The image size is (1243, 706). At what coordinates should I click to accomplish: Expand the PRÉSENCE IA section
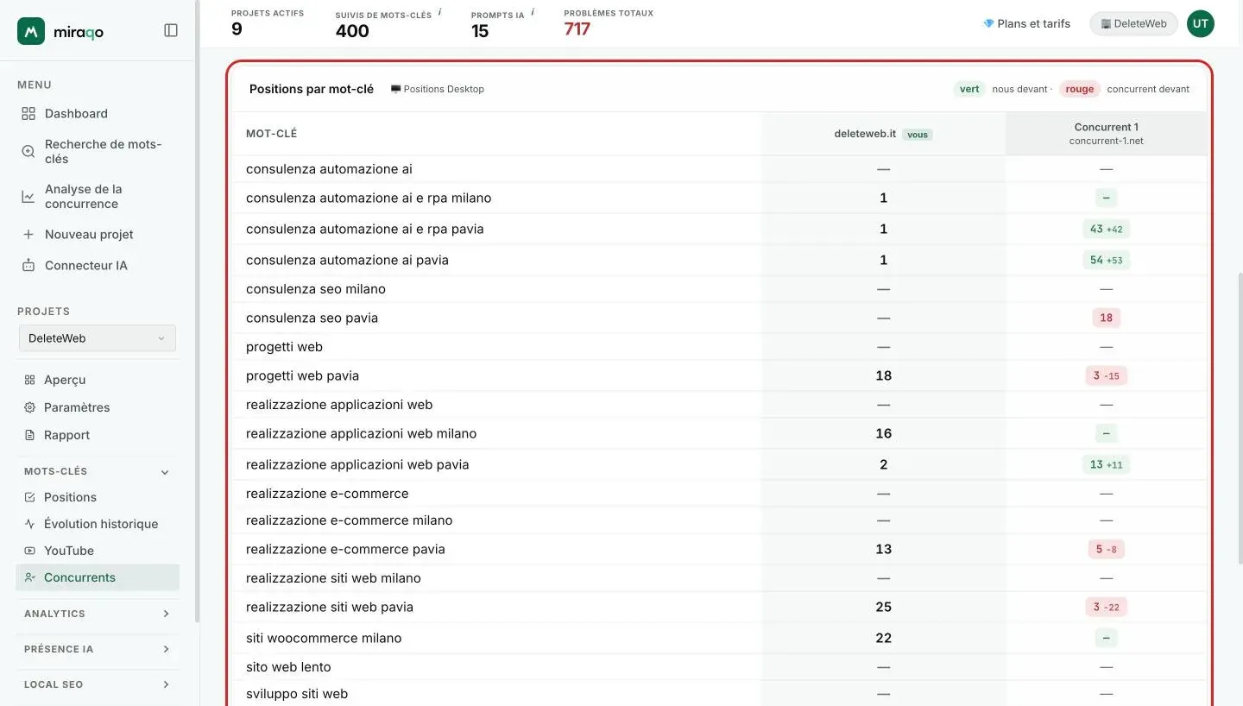click(x=98, y=649)
